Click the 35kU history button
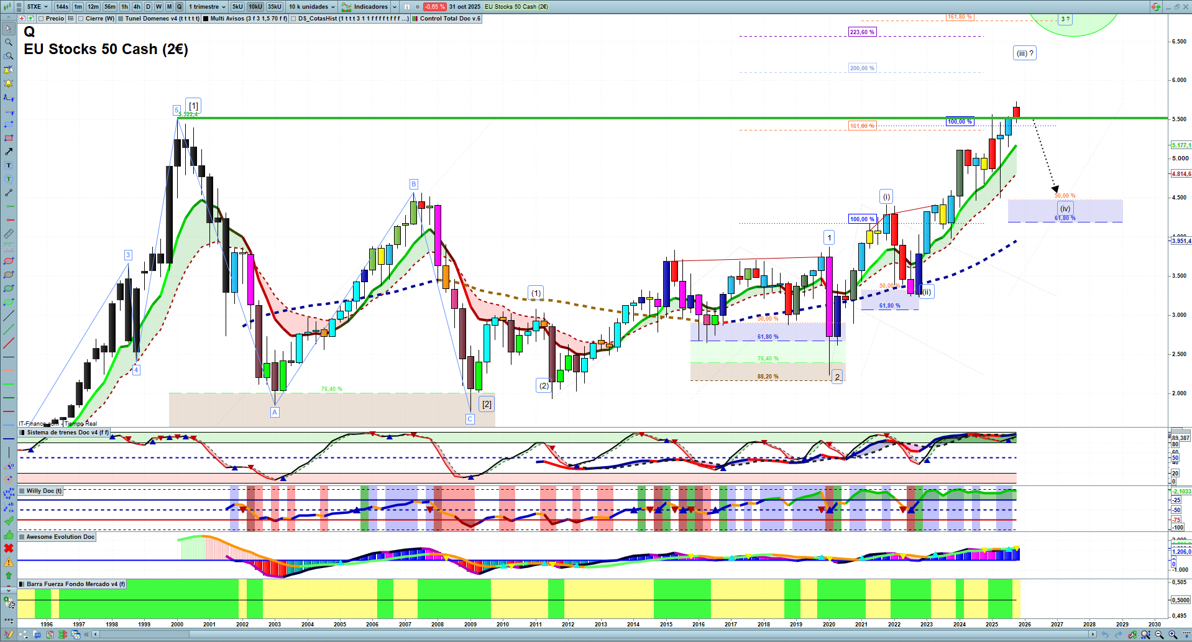 (275, 7)
